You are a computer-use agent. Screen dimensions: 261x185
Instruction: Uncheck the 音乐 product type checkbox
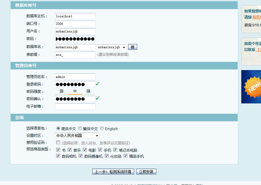[x=69, y=150]
